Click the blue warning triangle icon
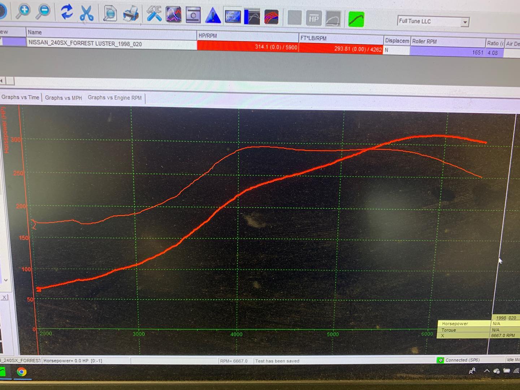This screenshot has height=390, width=520. pyautogui.click(x=213, y=16)
